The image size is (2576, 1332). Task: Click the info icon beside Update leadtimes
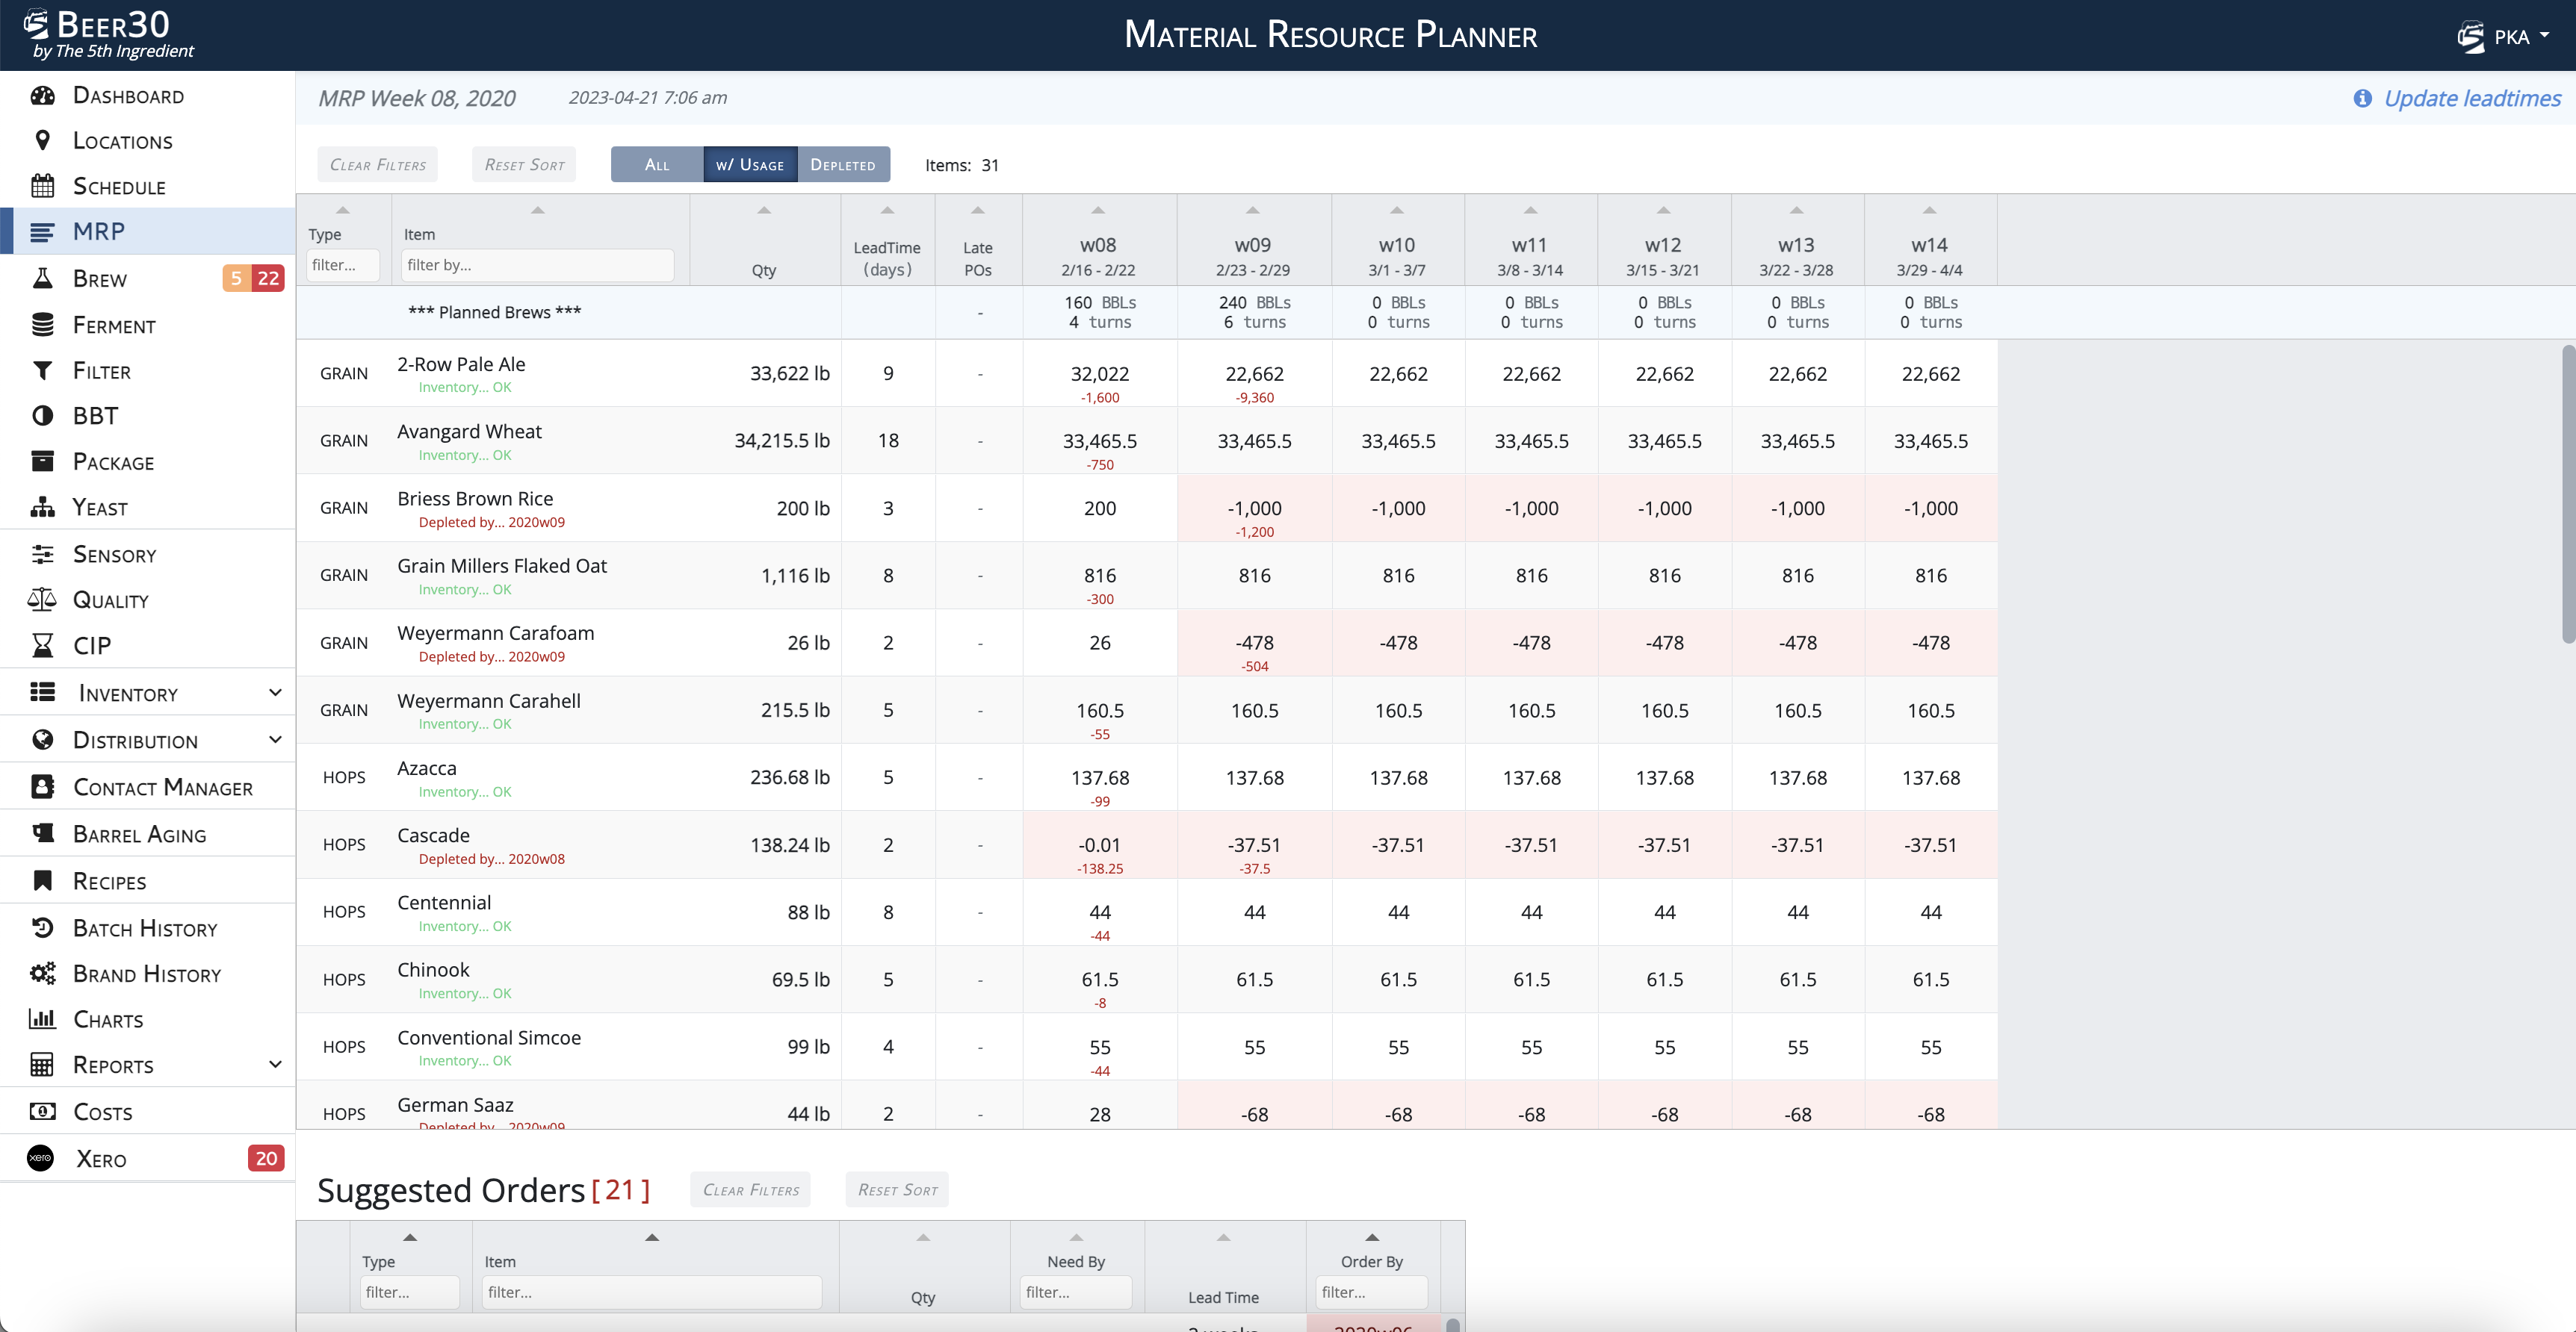2362,98
